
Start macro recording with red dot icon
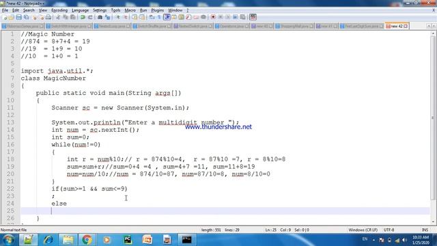[x=213, y=17]
